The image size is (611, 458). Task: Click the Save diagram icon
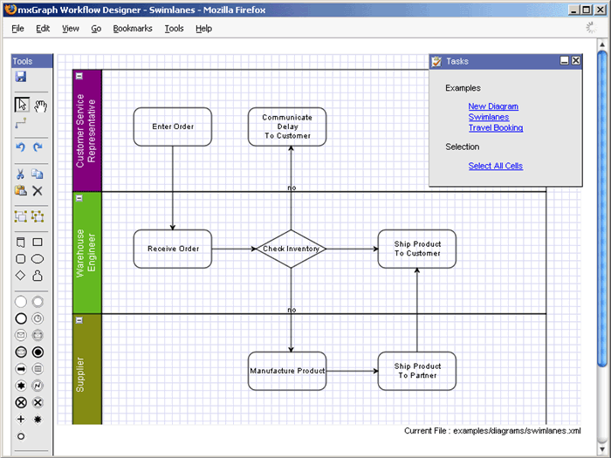[x=21, y=78]
